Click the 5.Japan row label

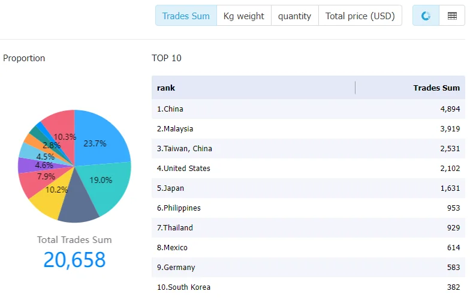point(170,188)
